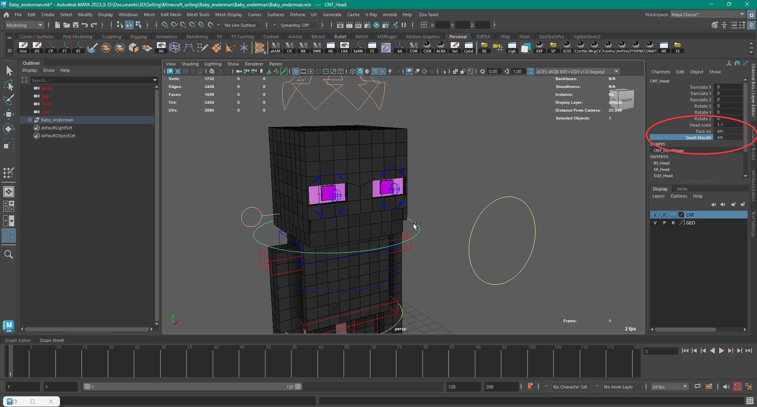This screenshot has width=757, height=407.
Task: Open the 24 fps frame rate dropdown
Action: 669,387
